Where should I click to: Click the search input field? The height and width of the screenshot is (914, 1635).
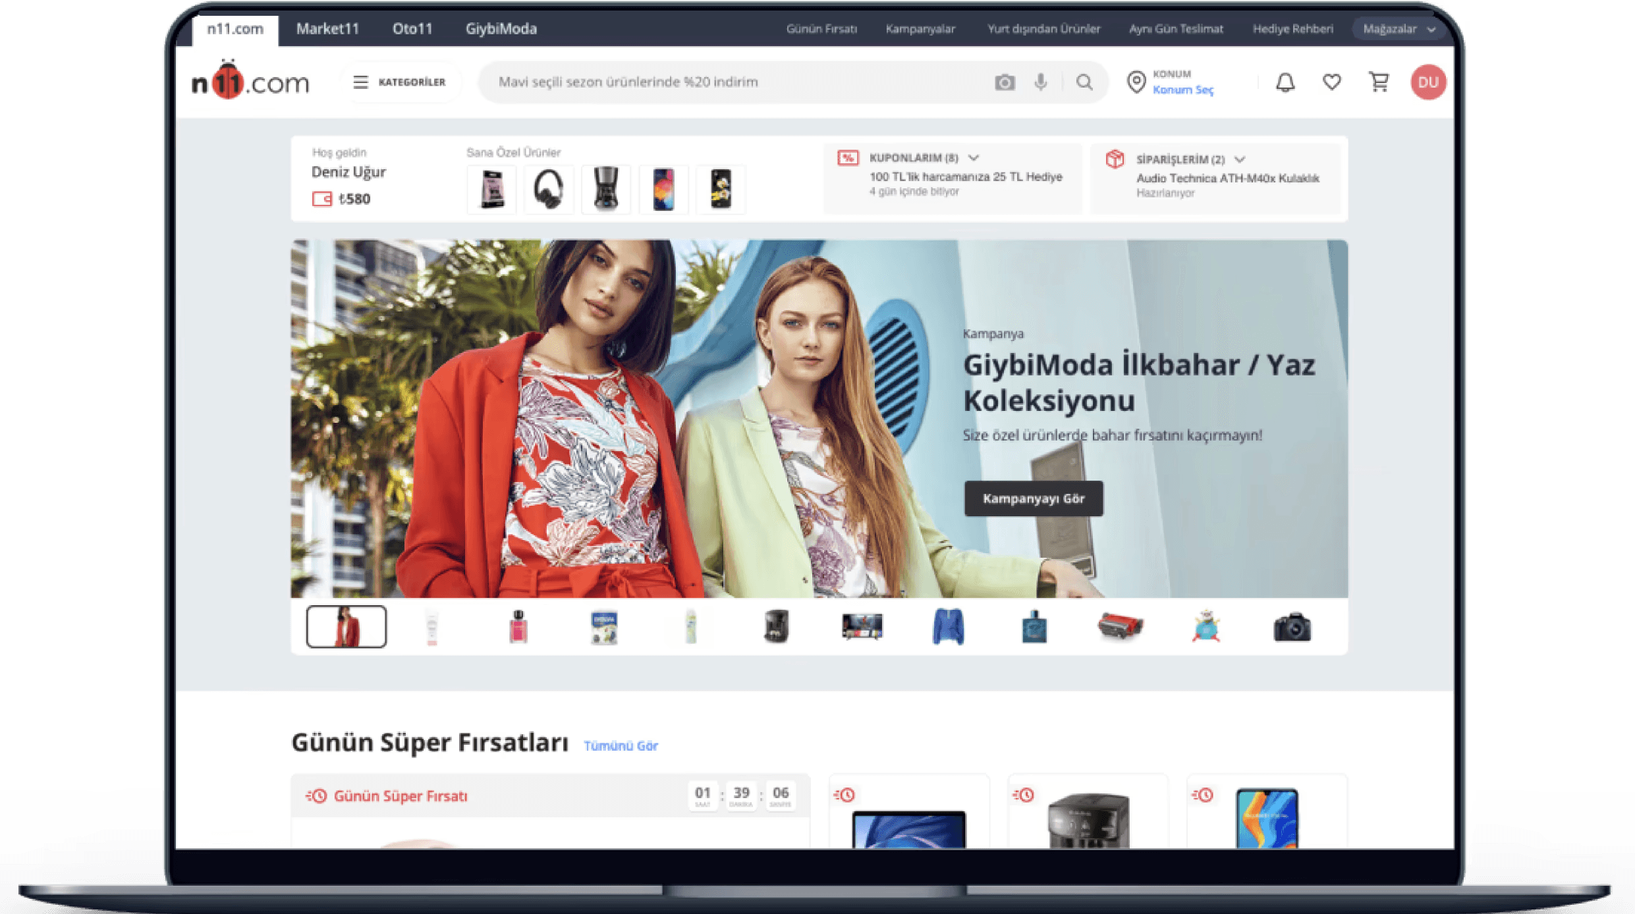pos(725,82)
